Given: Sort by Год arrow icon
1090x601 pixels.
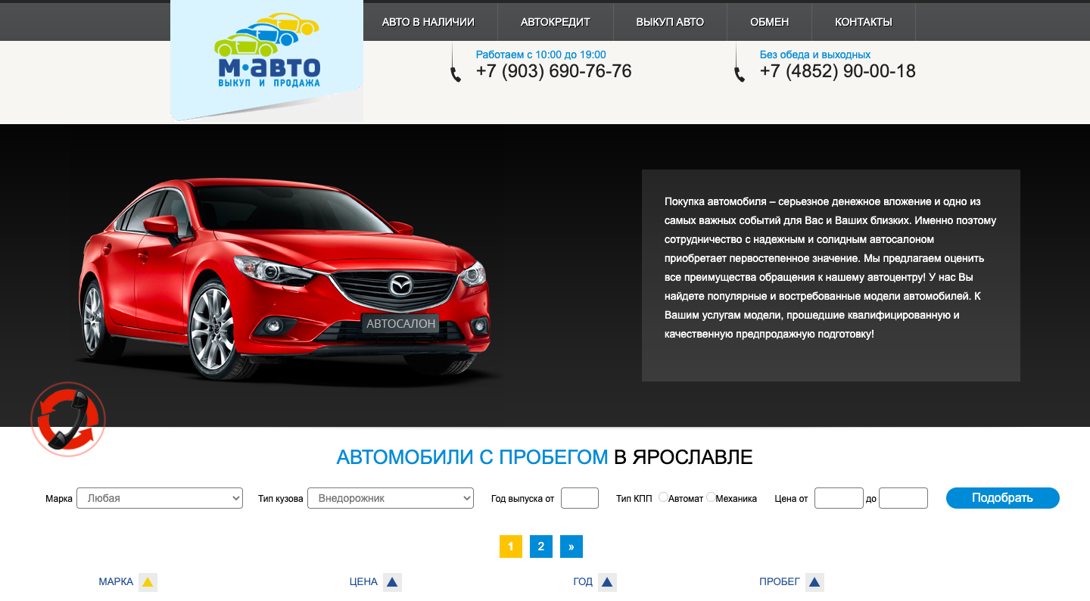Looking at the screenshot, I should (607, 582).
